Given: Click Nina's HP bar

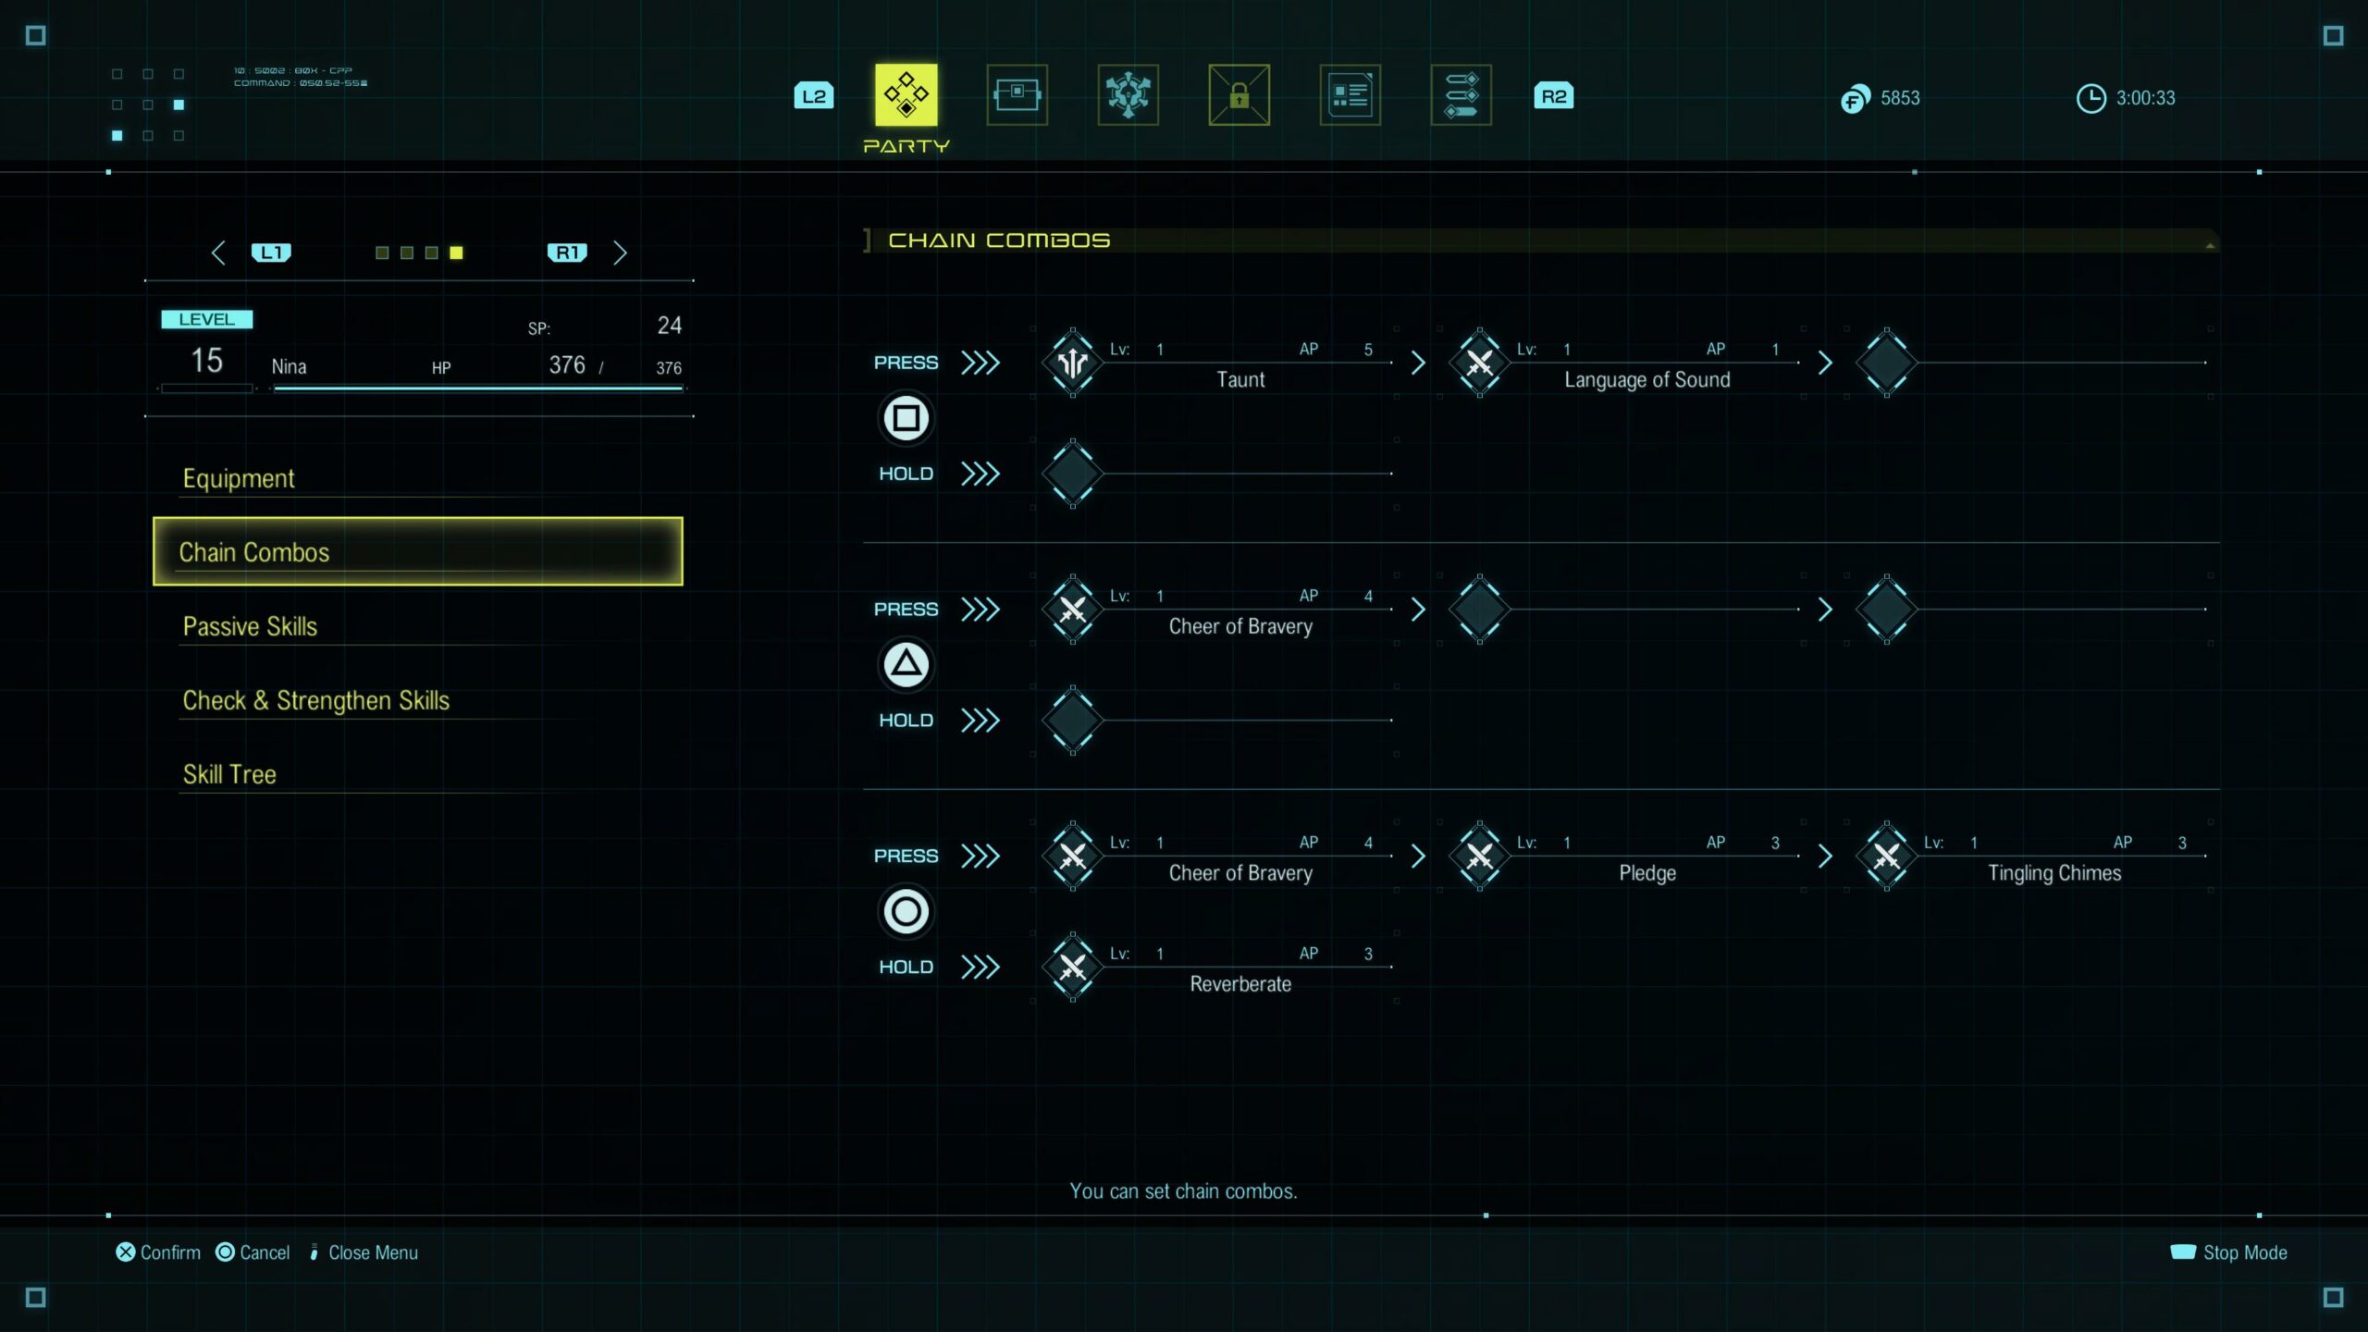Looking at the screenshot, I should (478, 389).
